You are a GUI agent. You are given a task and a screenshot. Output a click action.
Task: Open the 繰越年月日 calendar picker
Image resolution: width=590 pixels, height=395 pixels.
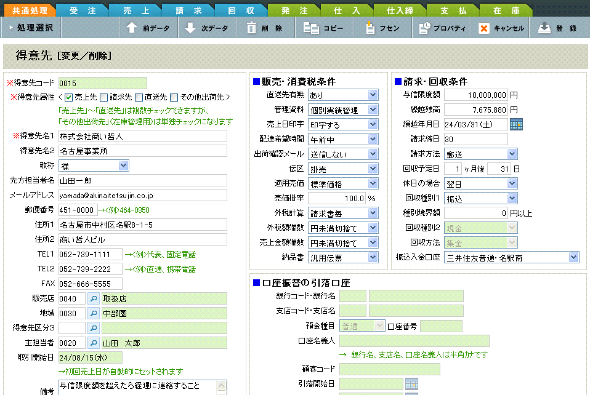516,124
